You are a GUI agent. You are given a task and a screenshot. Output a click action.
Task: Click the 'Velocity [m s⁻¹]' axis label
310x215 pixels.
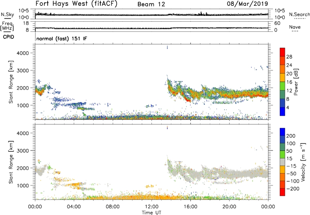pyautogui.click(x=303, y=162)
